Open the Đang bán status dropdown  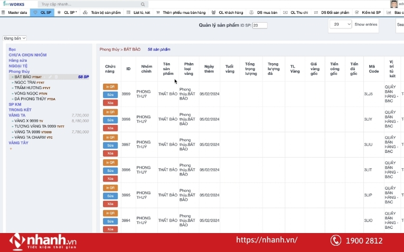tap(15, 38)
